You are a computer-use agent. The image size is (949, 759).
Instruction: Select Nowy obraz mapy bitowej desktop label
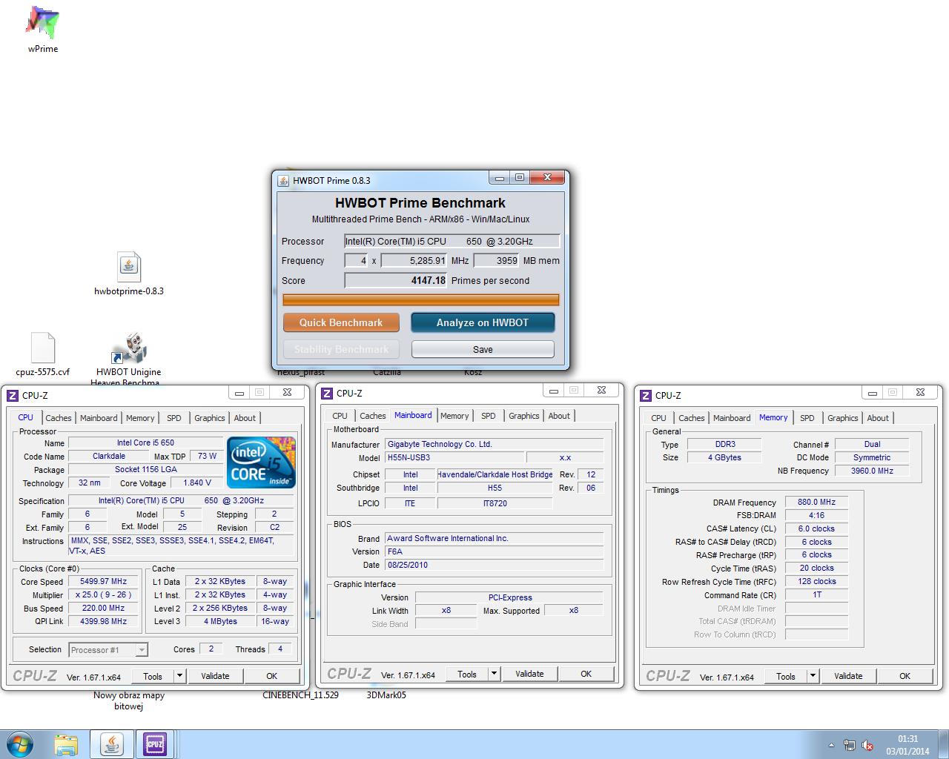coord(129,700)
